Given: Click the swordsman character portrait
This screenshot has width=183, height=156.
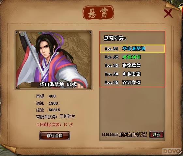Looking at the screenshot, I should [53, 60].
